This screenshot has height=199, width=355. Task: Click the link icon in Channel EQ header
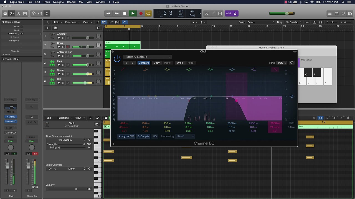(x=291, y=63)
